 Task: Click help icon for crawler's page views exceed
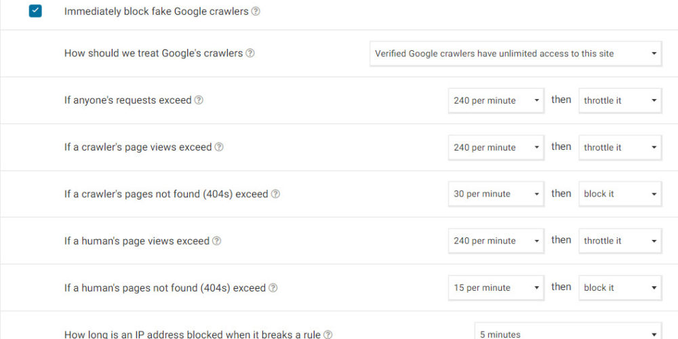click(219, 147)
